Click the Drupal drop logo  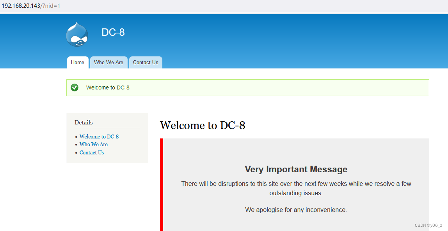tap(77, 34)
